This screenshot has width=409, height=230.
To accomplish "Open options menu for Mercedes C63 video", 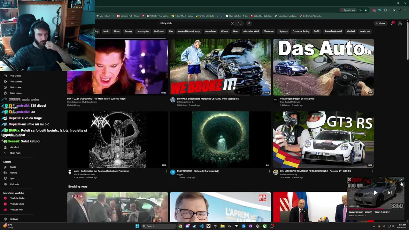I will 269,99.
